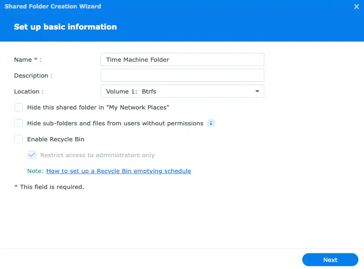
Task: Tick hide sub-folders from users without permissions
Action: 19,123
